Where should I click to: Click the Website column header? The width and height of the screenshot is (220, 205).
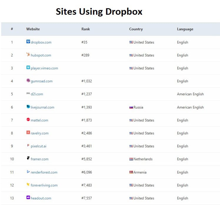click(x=33, y=29)
